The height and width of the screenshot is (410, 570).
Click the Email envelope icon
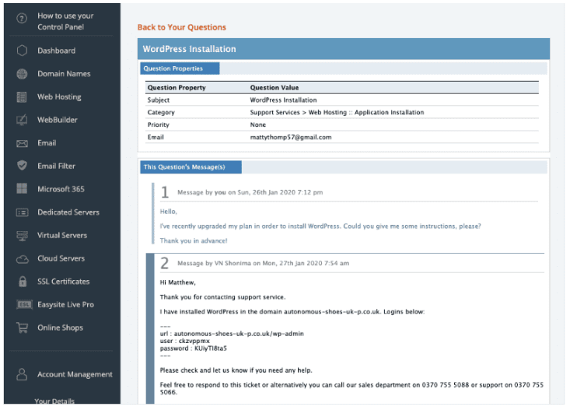click(x=22, y=143)
